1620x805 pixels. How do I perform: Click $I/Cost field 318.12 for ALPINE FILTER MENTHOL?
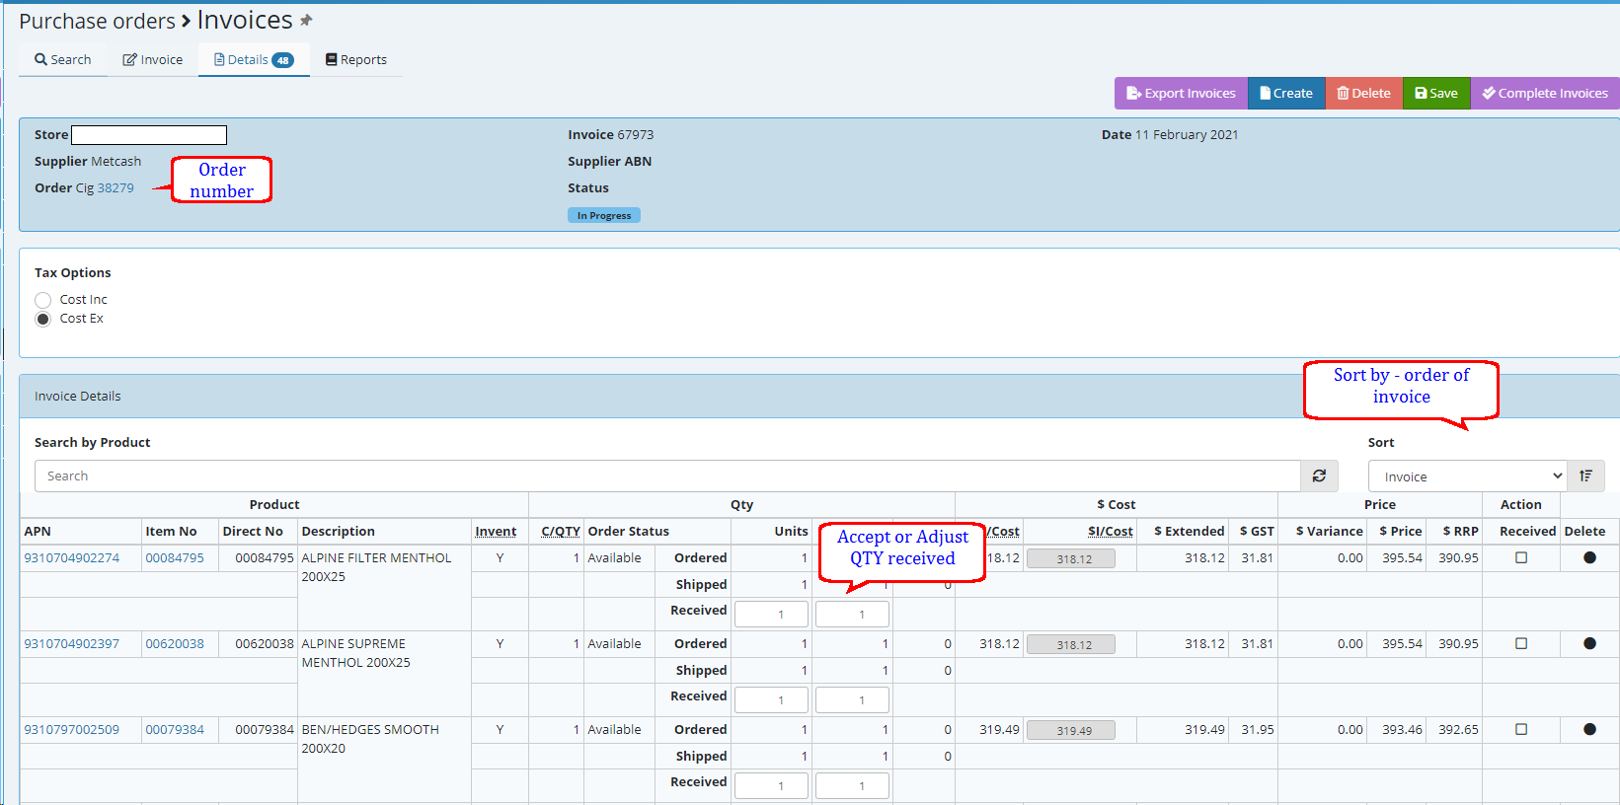pyautogui.click(x=1071, y=558)
